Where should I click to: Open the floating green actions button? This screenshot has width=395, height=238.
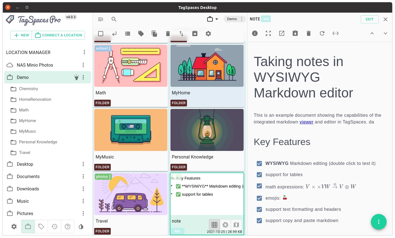point(379,222)
